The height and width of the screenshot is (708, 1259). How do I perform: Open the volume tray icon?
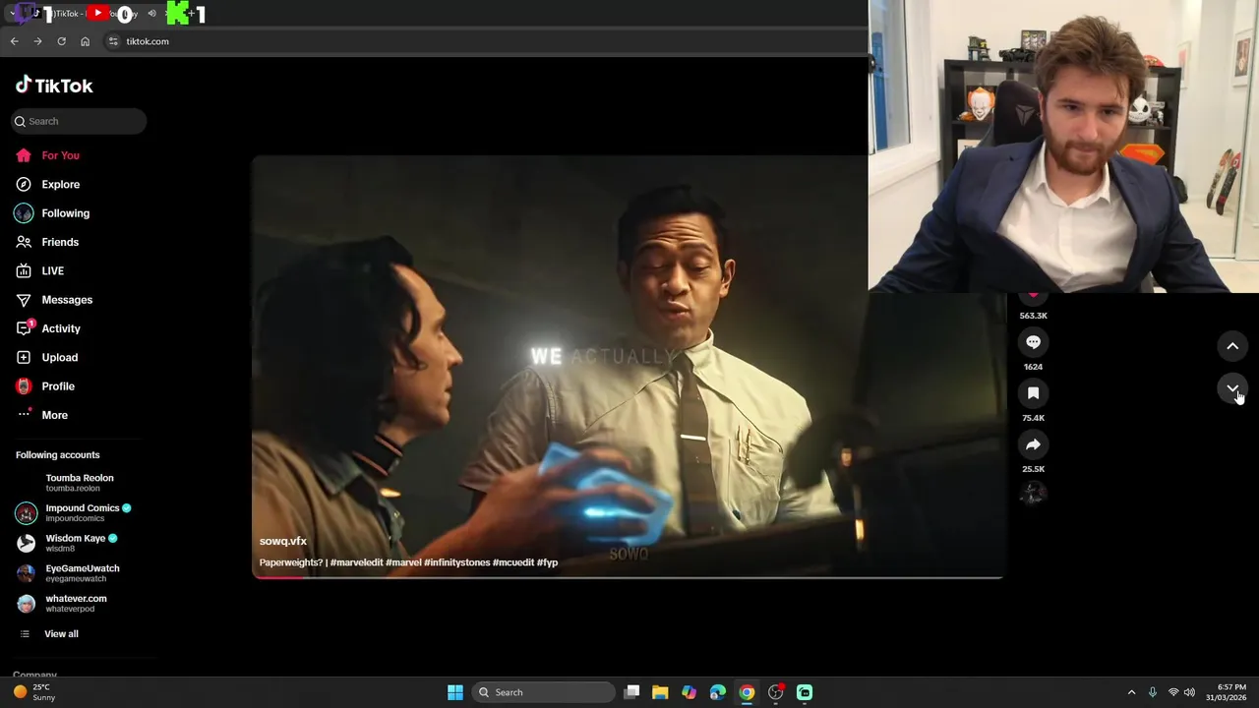1190,692
